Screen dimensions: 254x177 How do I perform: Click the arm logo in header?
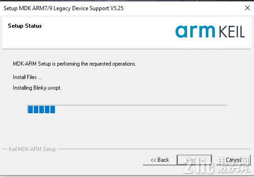pyautogui.click(x=195, y=31)
